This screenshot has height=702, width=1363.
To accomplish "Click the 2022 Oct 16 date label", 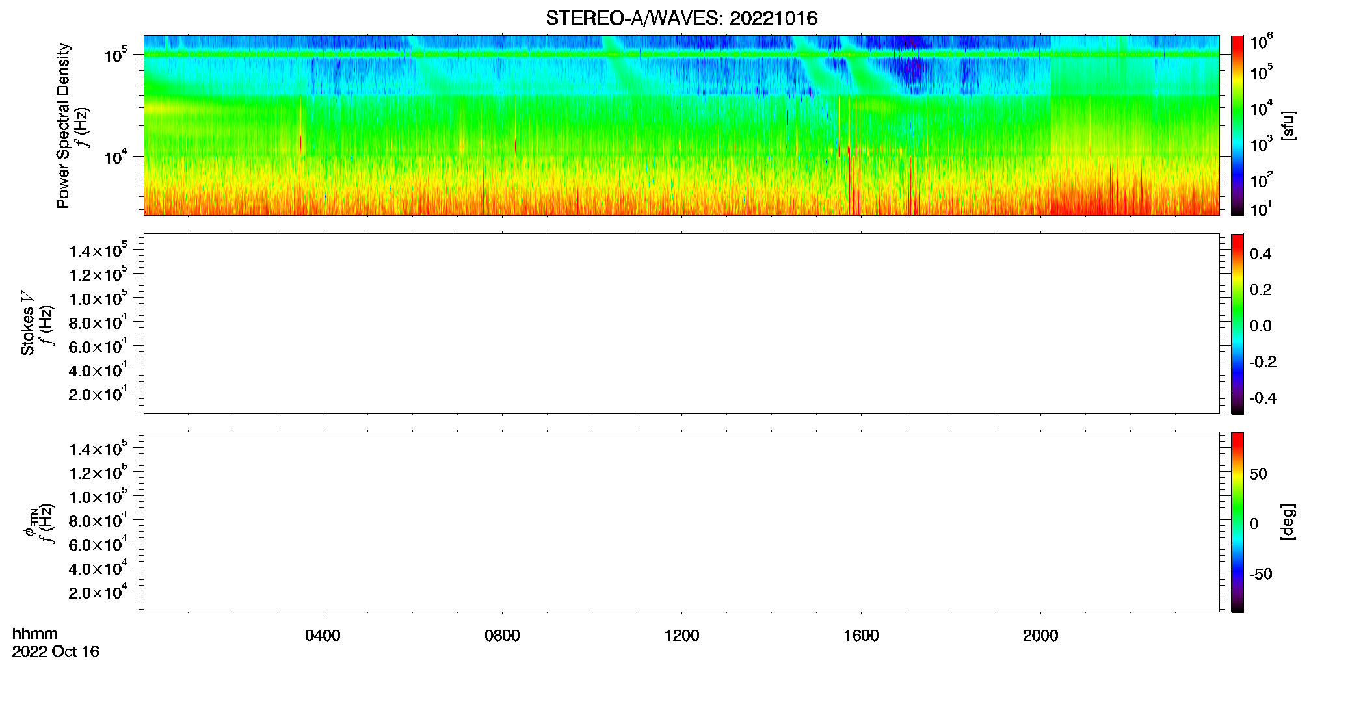I will click(56, 652).
